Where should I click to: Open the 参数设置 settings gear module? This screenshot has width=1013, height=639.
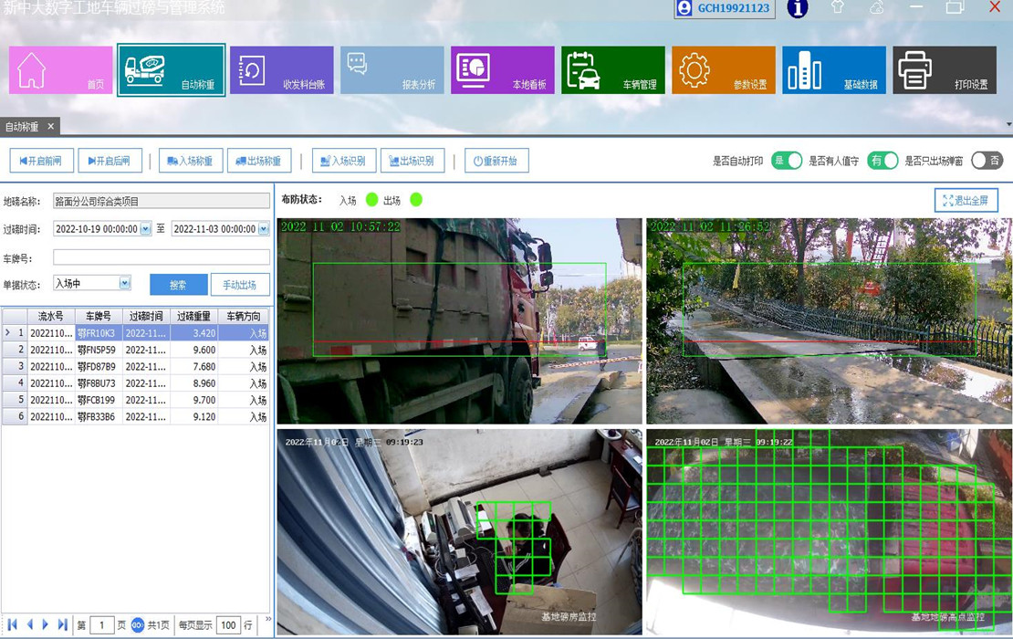coord(723,69)
